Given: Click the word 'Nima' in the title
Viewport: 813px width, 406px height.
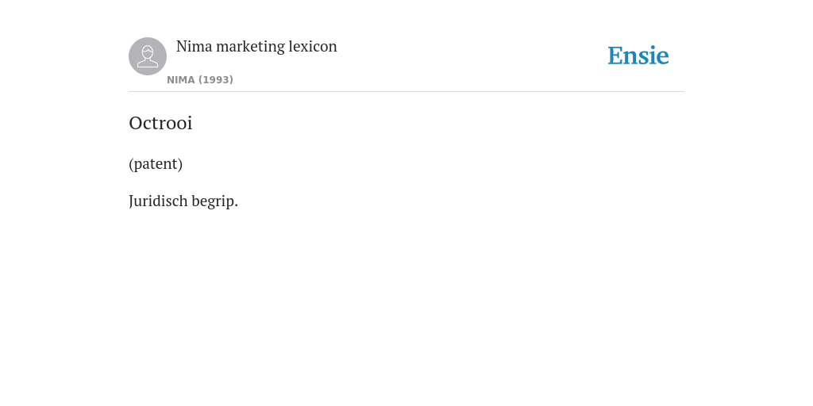Looking at the screenshot, I should 195,47.
